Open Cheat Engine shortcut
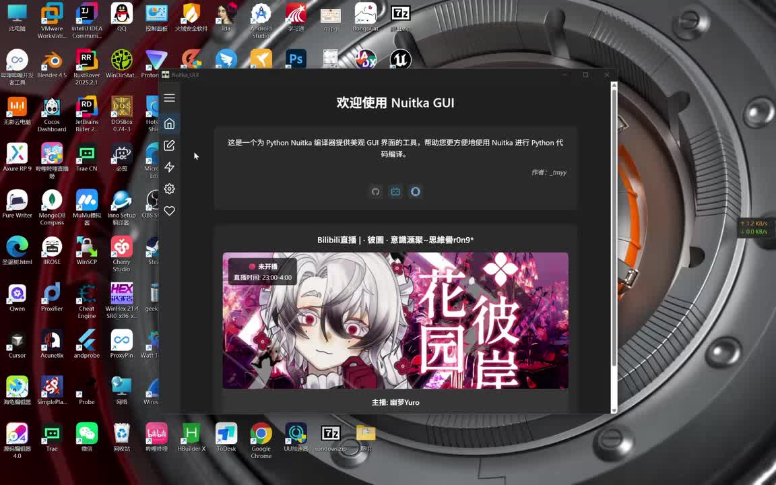The image size is (776, 485). tap(87, 301)
